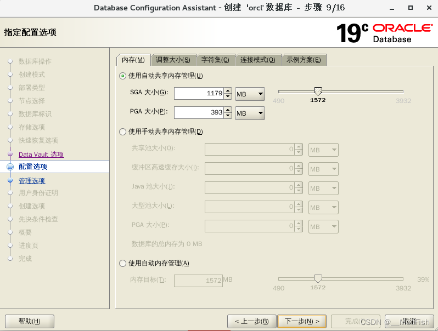Viewport: 438px width, 331px height.
Task: Click the Java 池大小 input field
Action: coord(249,188)
